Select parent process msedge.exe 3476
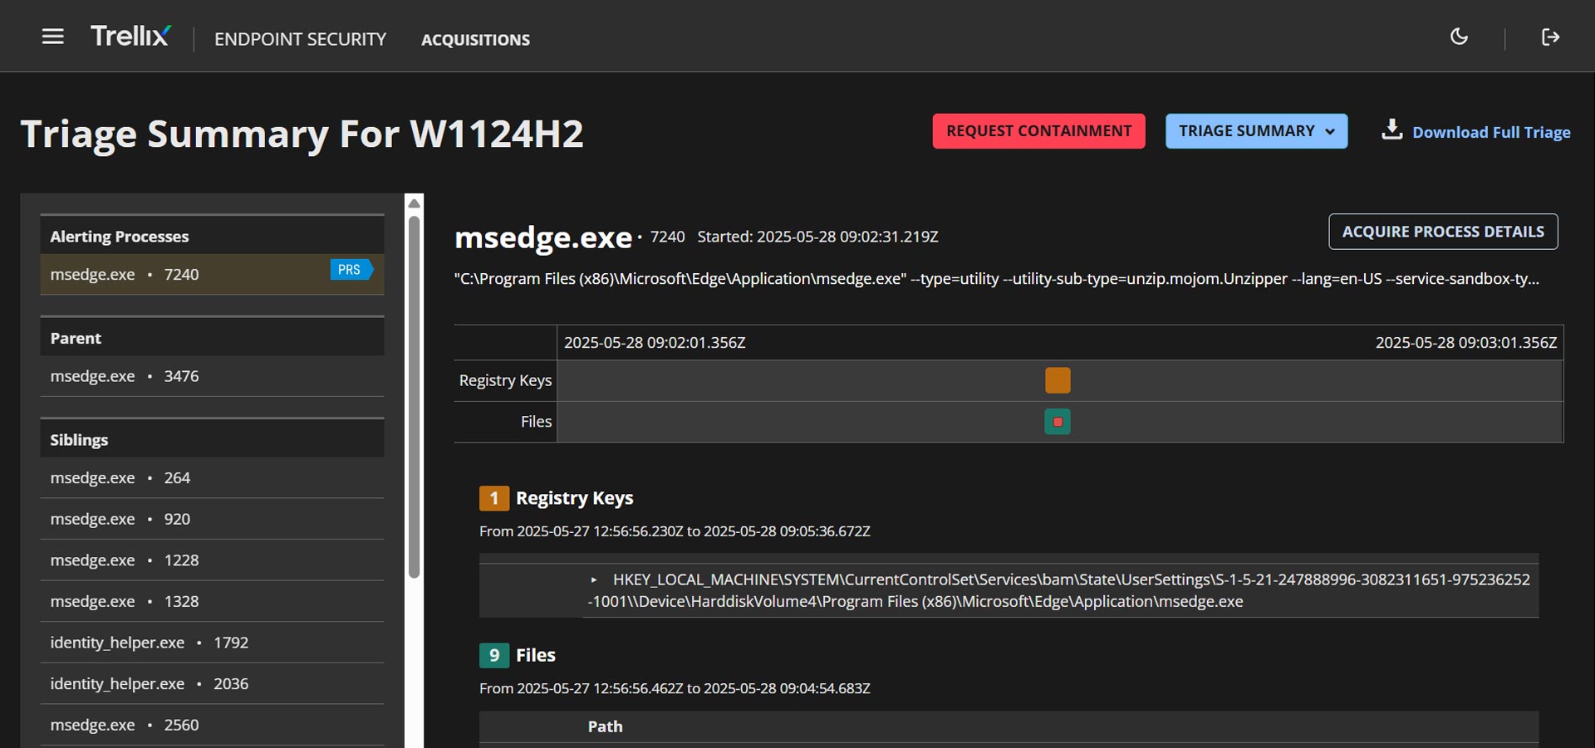Viewport: 1595px width, 748px height. point(212,376)
